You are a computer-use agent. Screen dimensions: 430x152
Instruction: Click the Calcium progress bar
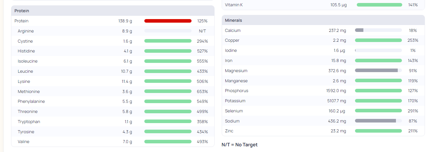[378, 30]
